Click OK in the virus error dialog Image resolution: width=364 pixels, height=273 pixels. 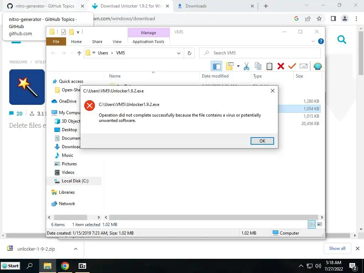pos(262,141)
